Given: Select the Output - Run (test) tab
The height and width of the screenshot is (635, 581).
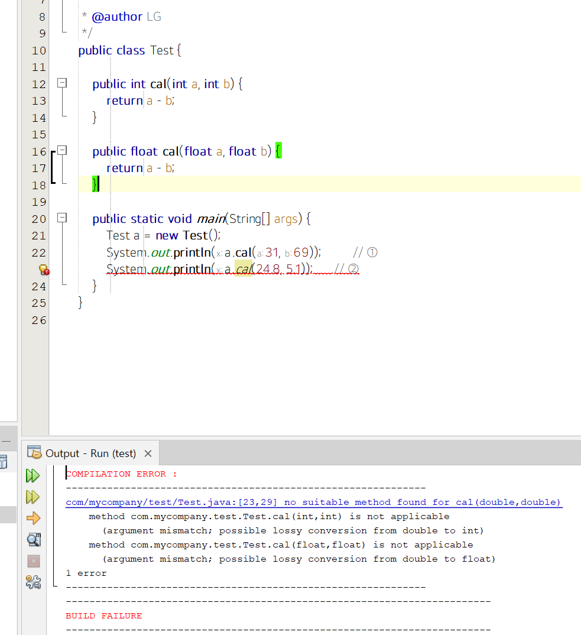Looking at the screenshot, I should pos(90,453).
